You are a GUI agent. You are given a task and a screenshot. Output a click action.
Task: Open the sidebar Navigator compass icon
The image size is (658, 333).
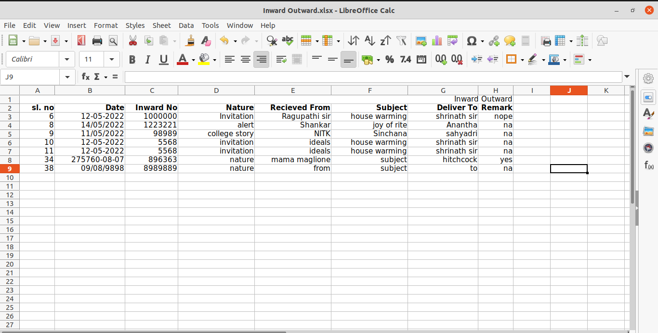coord(648,148)
